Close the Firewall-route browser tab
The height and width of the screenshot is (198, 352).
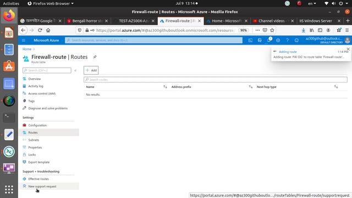coord(199,21)
